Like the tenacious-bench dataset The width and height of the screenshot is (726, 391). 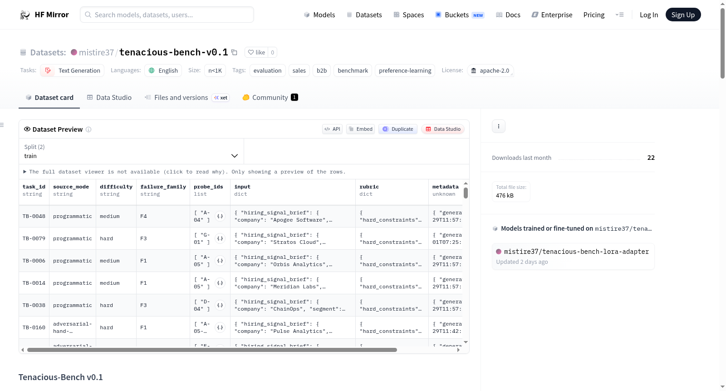pyautogui.click(x=256, y=52)
